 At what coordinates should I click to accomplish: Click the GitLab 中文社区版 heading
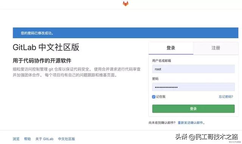(x=46, y=47)
